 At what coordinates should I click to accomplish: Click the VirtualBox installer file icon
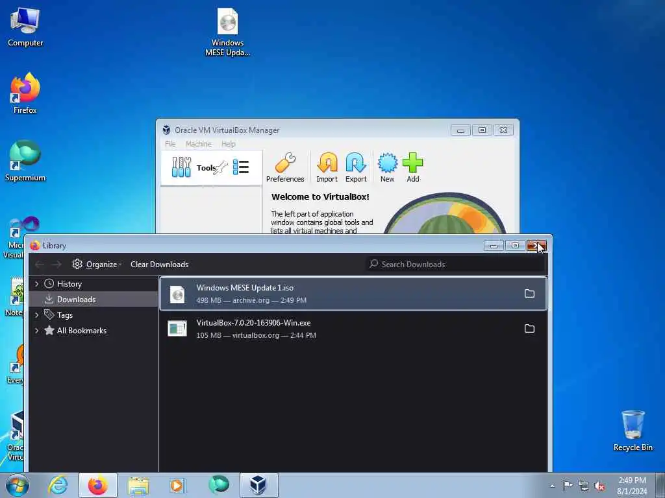click(177, 329)
